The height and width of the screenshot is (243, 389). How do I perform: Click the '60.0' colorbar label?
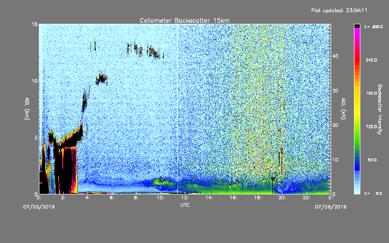pos(372,160)
